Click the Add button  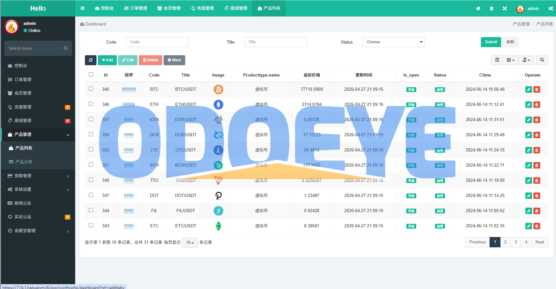coord(107,60)
